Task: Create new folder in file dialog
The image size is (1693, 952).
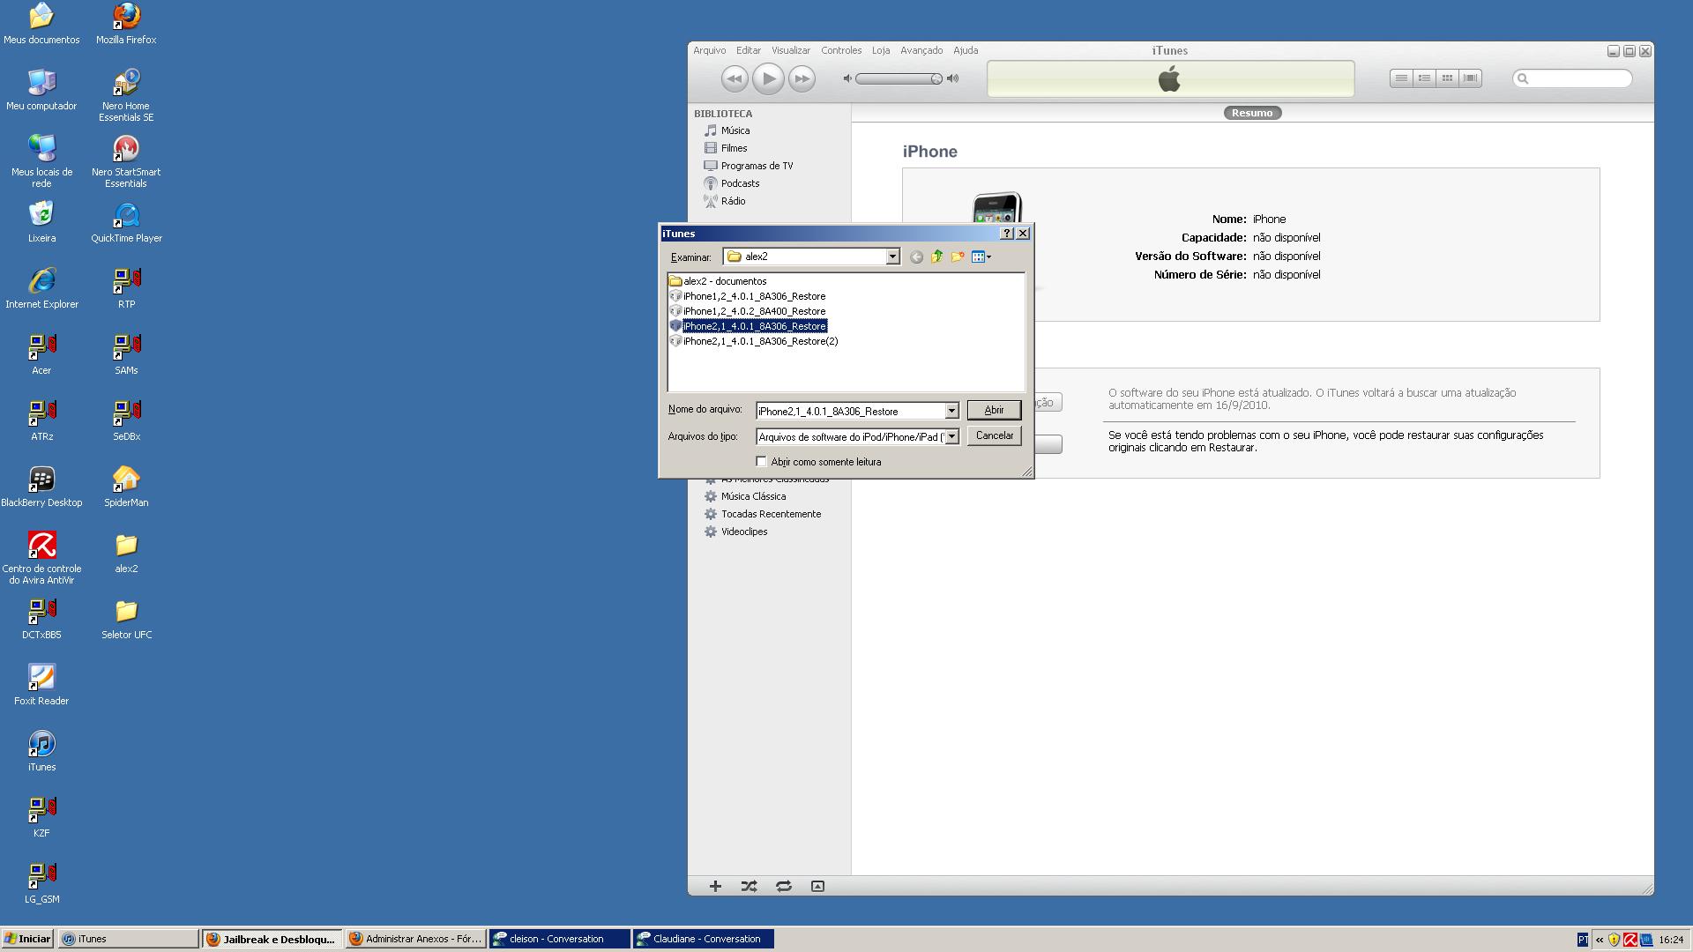Action: 958,257
